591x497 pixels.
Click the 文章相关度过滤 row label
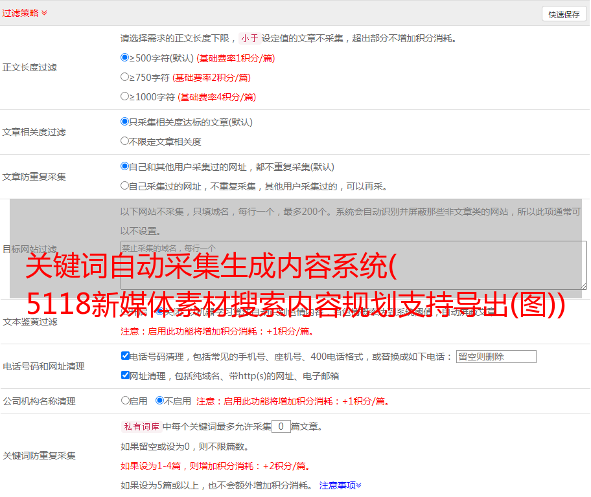click(34, 132)
